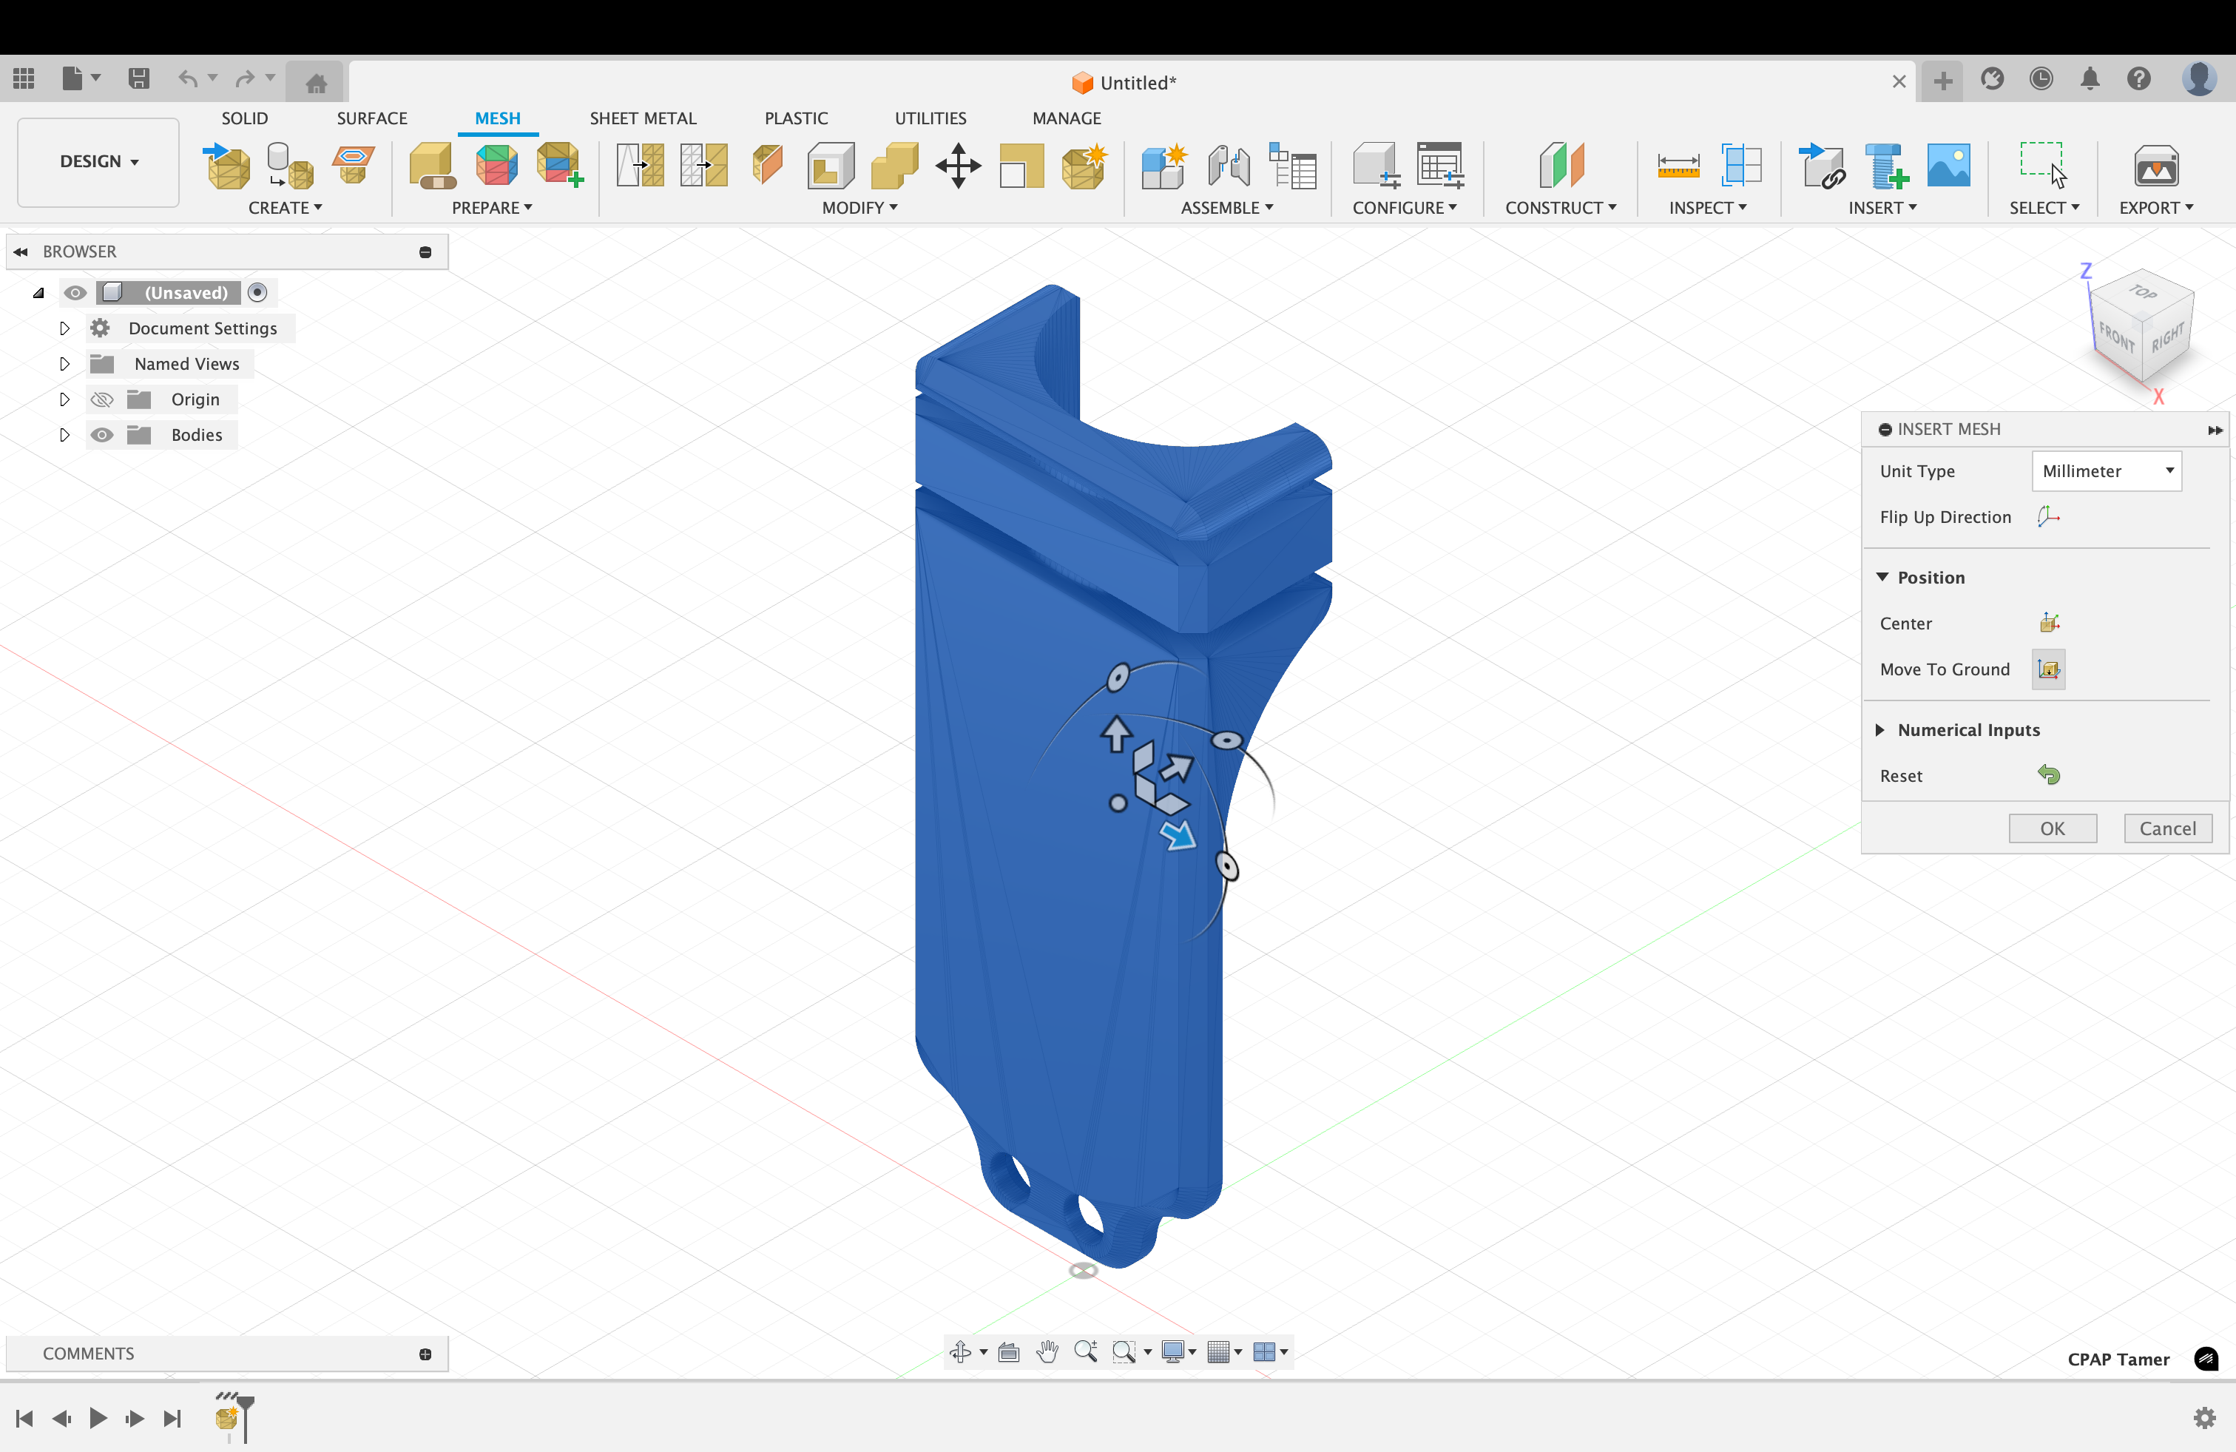2236x1452 pixels.
Task: Hide the Bodies folder visibility
Action: pos(101,435)
